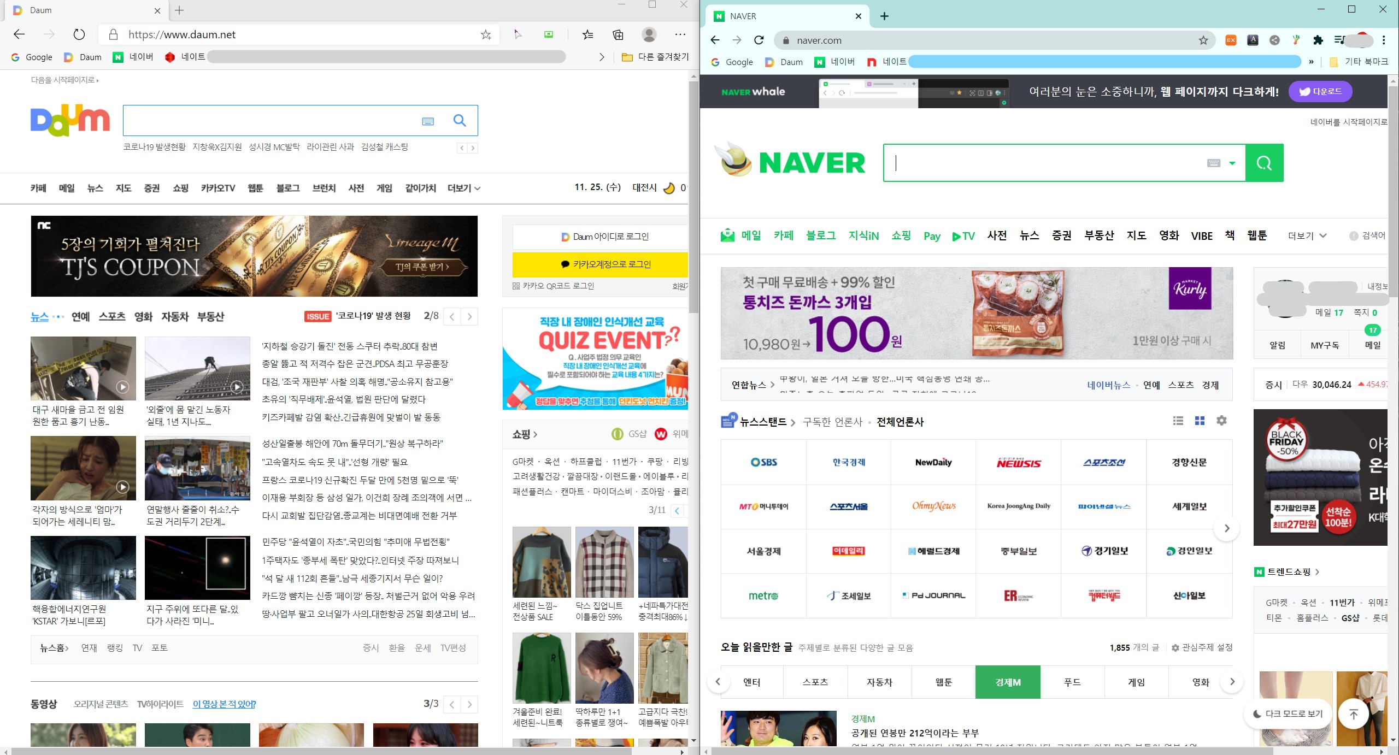Image resolution: width=1399 pixels, height=755 pixels.
Task: Next Daum news issue page arrow
Action: [469, 316]
